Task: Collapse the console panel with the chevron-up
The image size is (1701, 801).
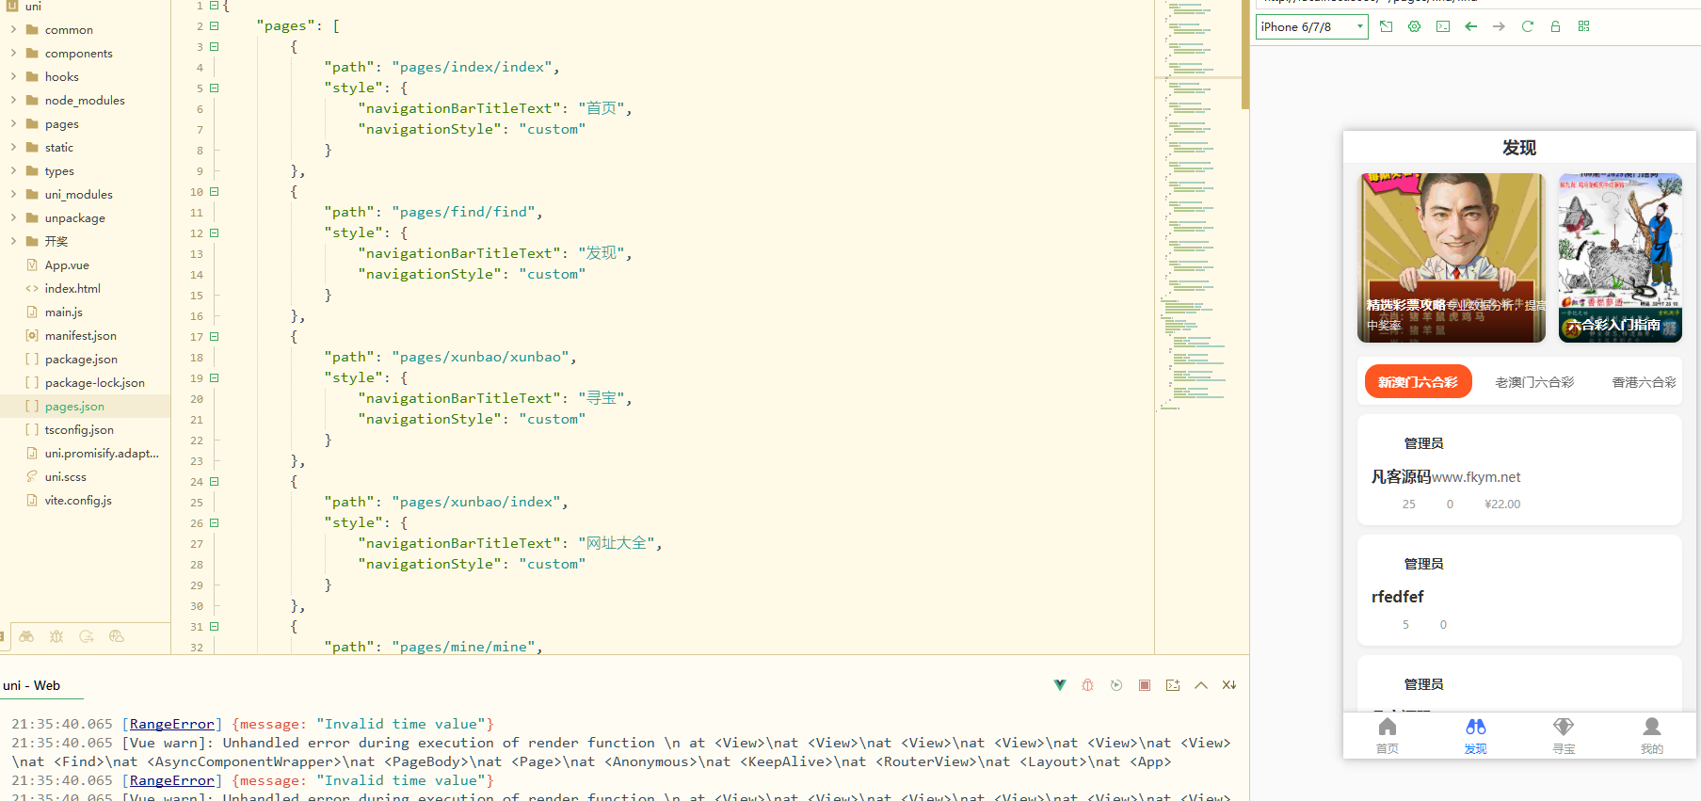Action: click(1200, 685)
